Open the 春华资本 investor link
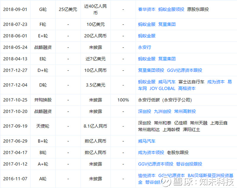 coord(147,9)
